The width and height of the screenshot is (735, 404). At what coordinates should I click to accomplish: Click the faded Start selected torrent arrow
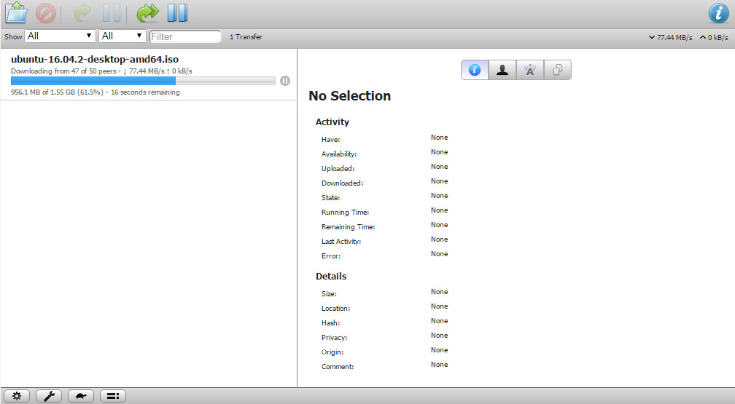click(x=83, y=13)
